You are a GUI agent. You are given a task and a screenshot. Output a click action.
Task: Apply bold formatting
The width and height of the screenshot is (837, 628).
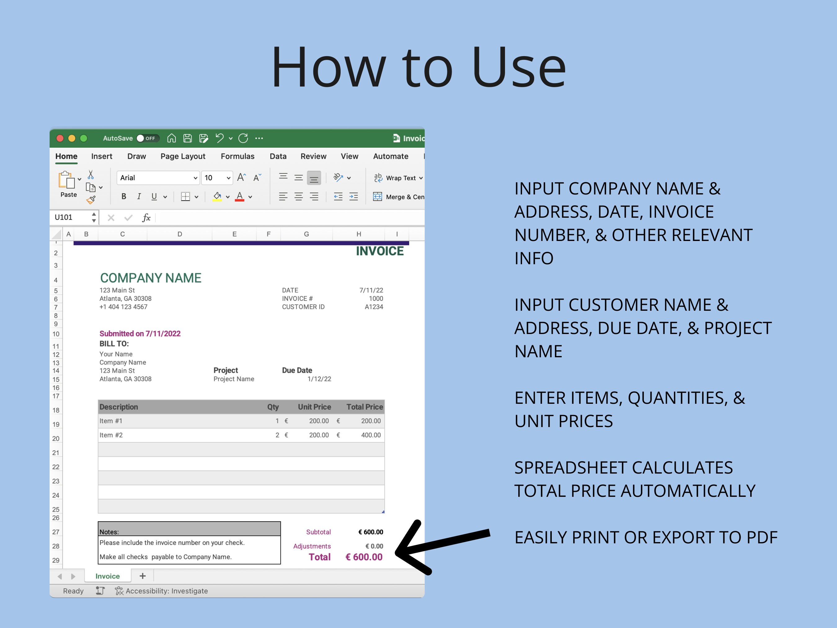click(x=124, y=197)
